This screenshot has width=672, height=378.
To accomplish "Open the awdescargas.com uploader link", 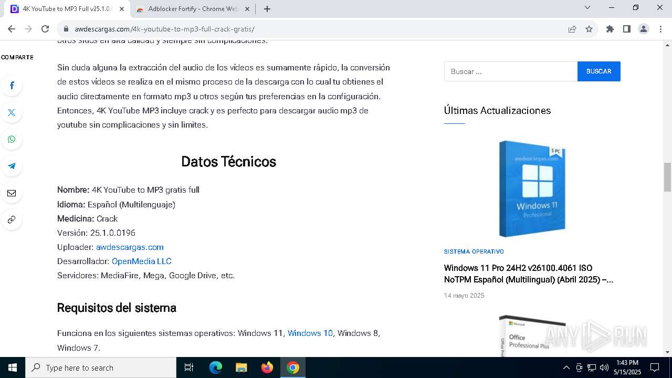I will click(130, 247).
